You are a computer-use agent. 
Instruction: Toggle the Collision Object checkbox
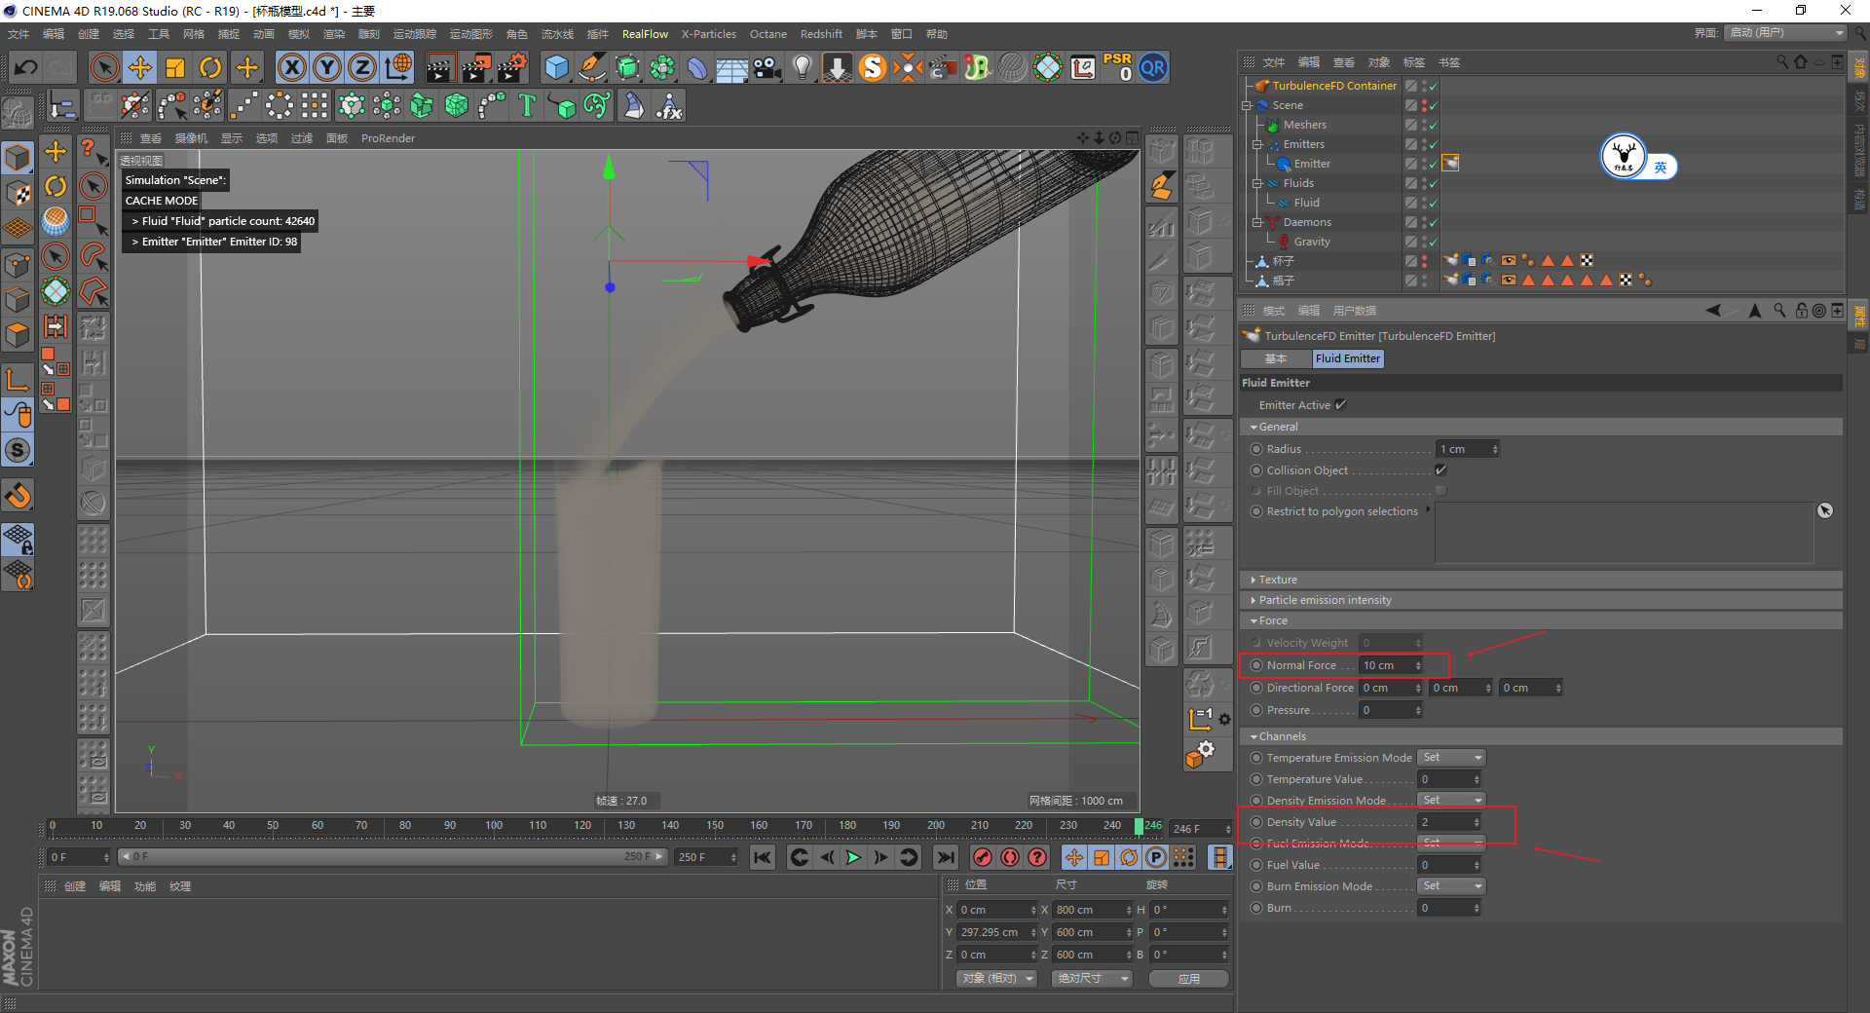pos(1440,470)
